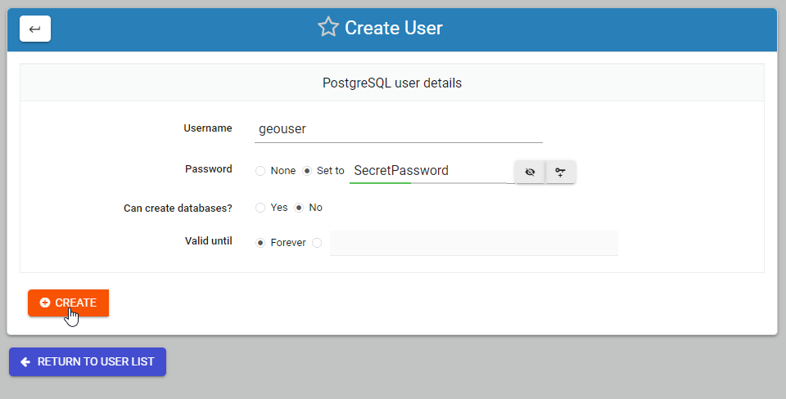Click the Username field label

(x=208, y=128)
